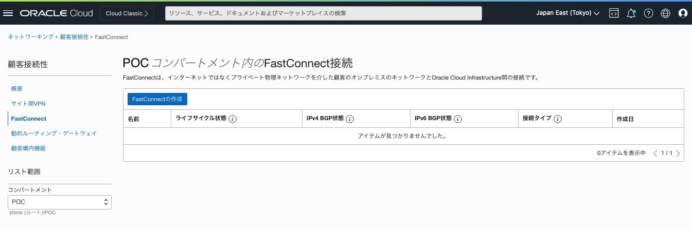Open the POC compartment dropdown
Image resolution: width=692 pixels, height=230 pixels.
[x=60, y=202]
